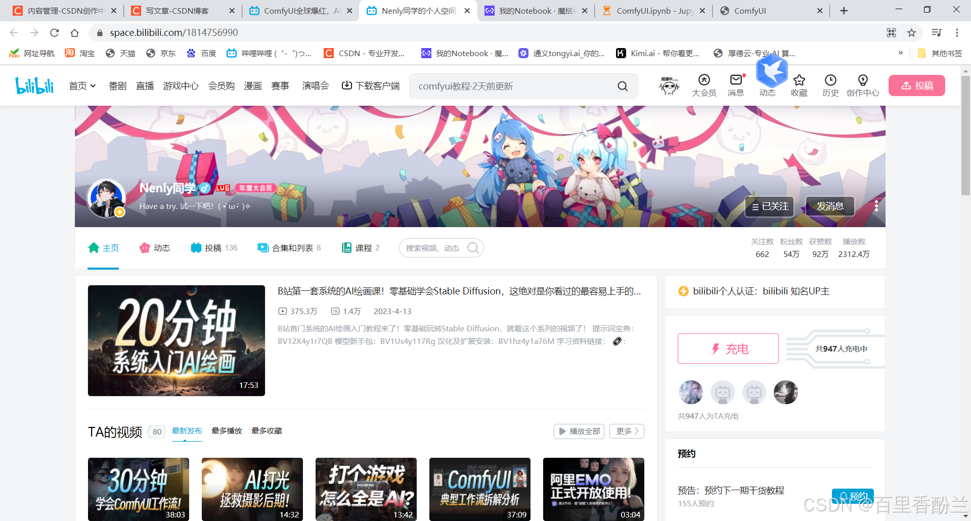Open the 历史 history clock icon
Image resolution: width=971 pixels, height=521 pixels.
[830, 85]
